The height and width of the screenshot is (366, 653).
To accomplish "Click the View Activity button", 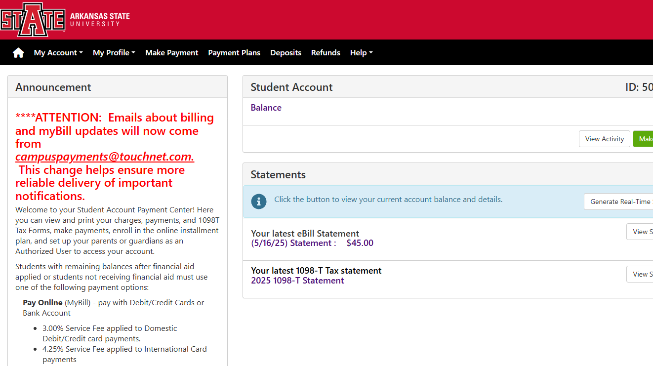I will [605, 139].
